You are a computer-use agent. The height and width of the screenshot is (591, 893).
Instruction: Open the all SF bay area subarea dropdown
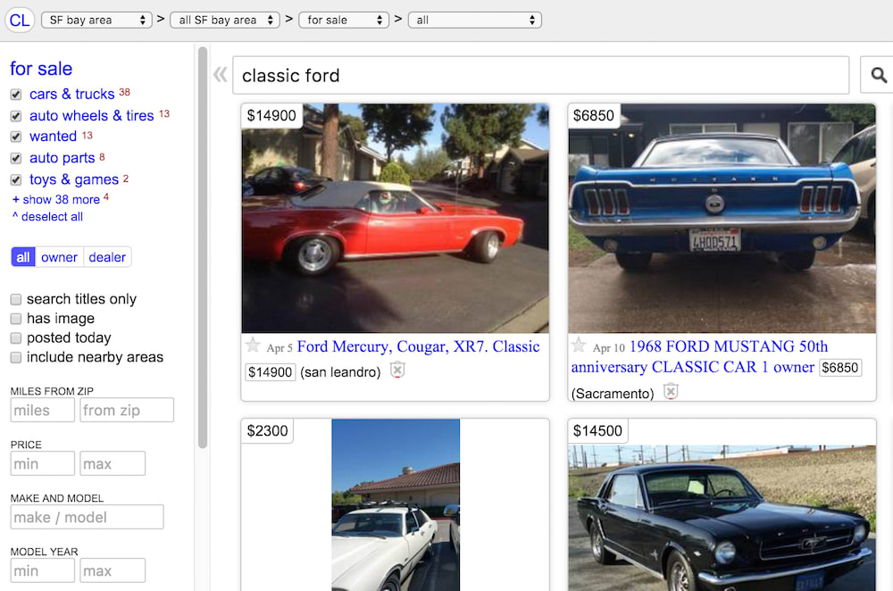point(225,20)
